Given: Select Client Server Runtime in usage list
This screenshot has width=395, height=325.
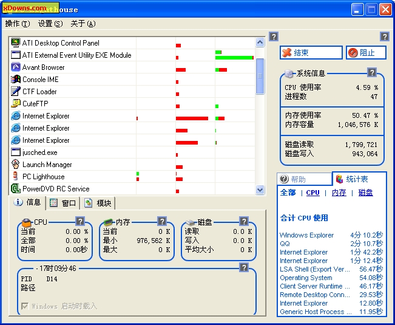Looking at the screenshot, I should click(x=315, y=286).
